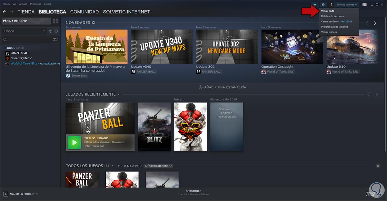The height and width of the screenshot is (201, 387).
Task: Click AÑADIR UNA ESTANTERÍA
Action: (223, 87)
